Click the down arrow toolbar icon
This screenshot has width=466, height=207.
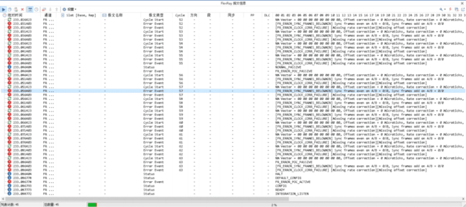pyautogui.click(x=50, y=9)
